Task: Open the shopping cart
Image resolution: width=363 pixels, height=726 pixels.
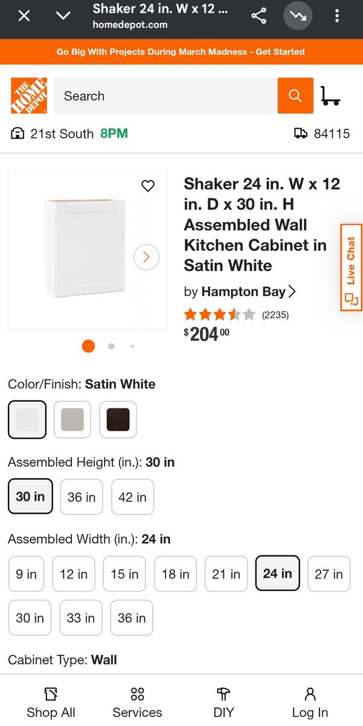Action: (331, 96)
